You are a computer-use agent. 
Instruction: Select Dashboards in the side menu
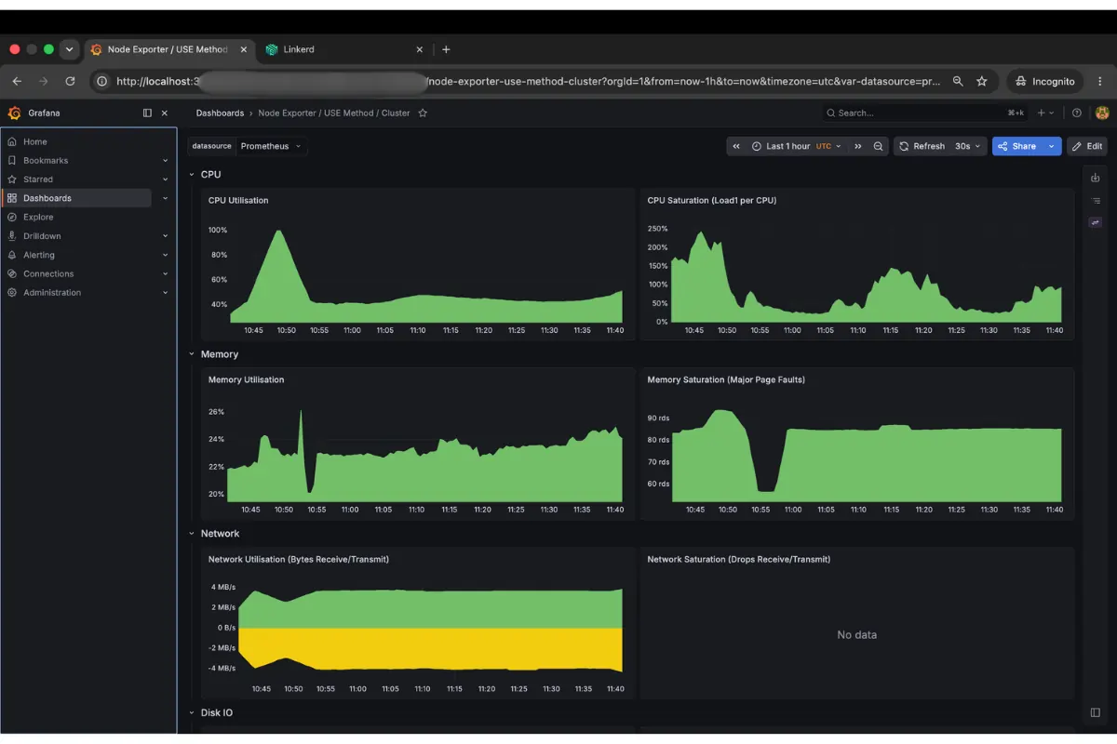[47, 198]
